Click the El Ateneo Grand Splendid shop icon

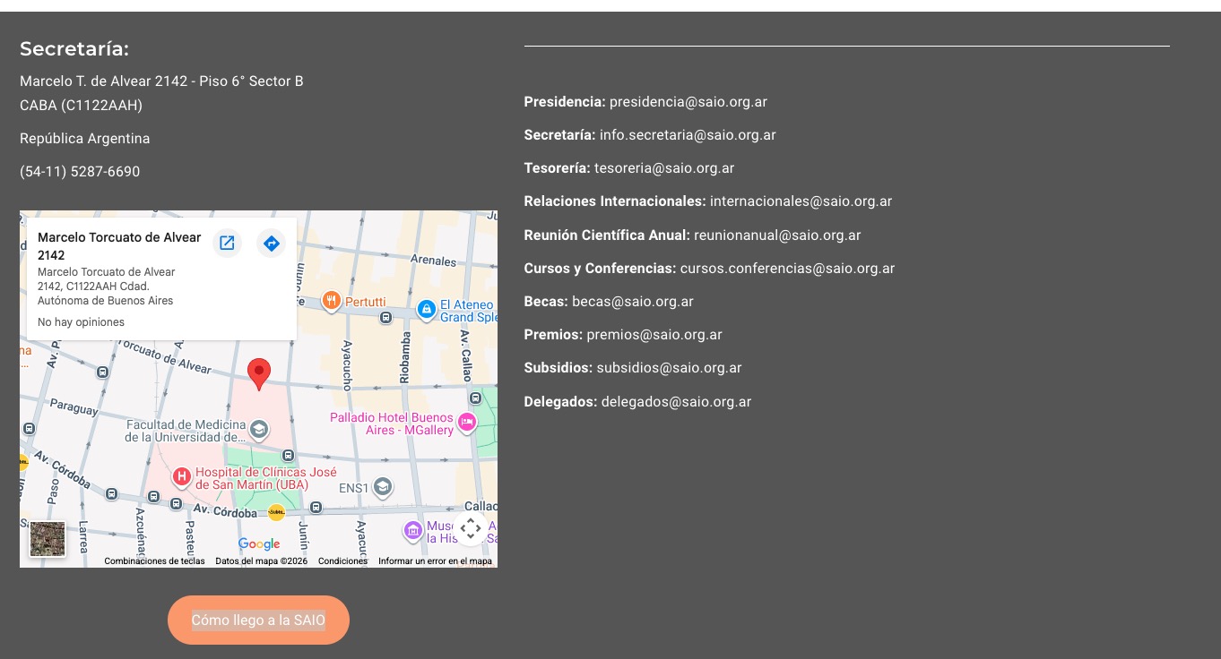[x=427, y=310]
